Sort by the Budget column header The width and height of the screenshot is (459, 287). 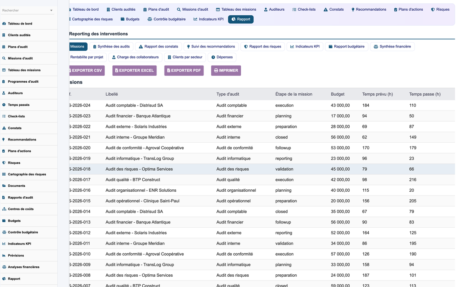point(337,94)
